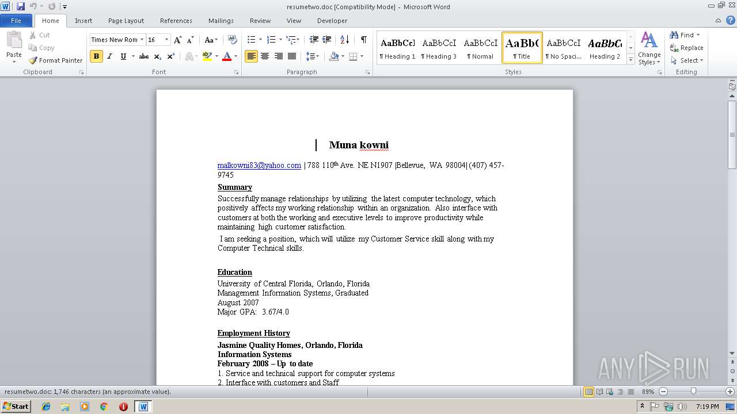Decrease paragraph indent
737x414 pixels.
(314, 40)
